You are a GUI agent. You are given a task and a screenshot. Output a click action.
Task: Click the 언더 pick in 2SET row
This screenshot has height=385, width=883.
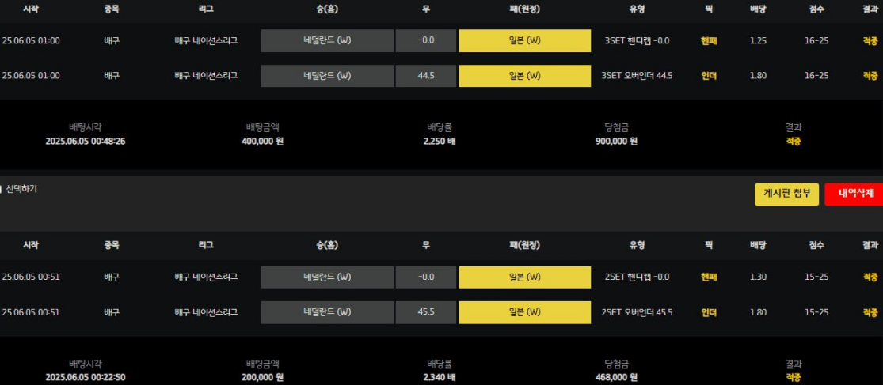coord(709,312)
